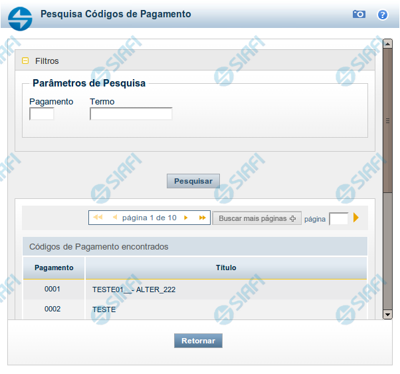This screenshot has width=400, height=374.
Task: Go to previous page arrow
Action: click(114, 218)
